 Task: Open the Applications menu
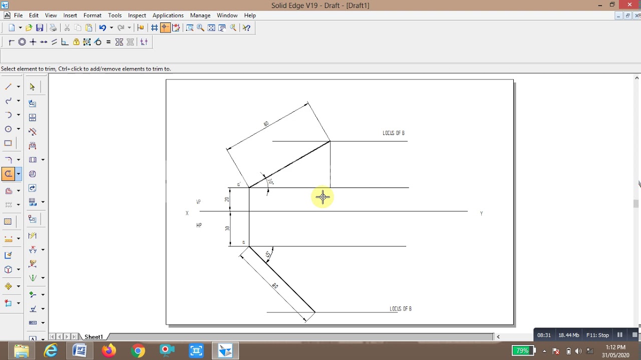pos(168,15)
